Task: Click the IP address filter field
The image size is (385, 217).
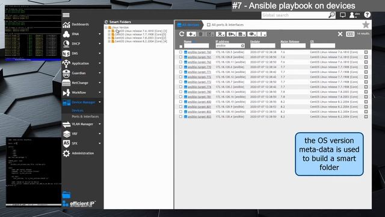Action: (x=230, y=46)
